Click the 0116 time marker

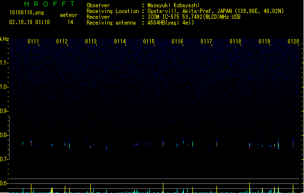(177, 41)
